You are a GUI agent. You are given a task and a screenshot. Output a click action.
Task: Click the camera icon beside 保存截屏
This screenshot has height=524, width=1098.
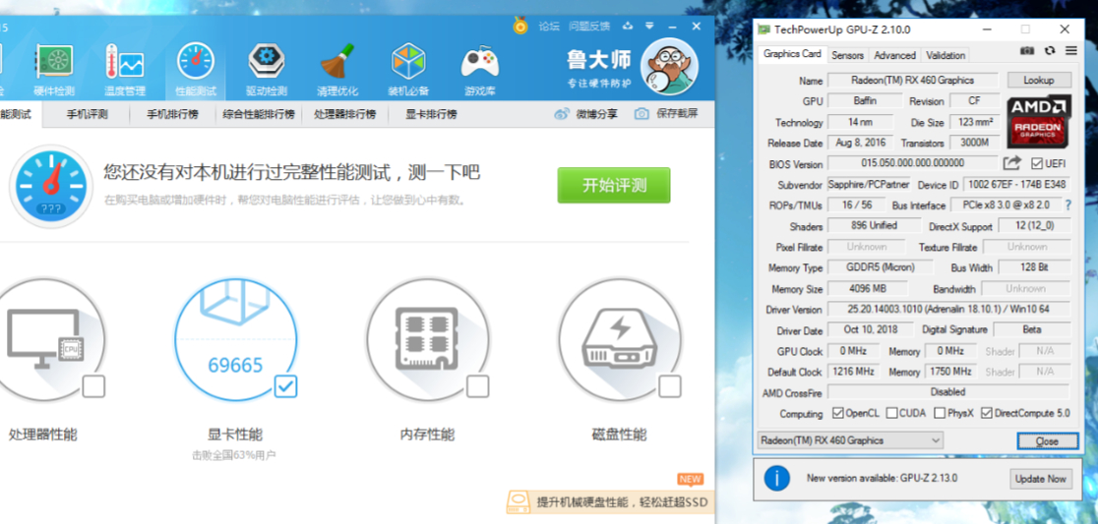(x=641, y=113)
